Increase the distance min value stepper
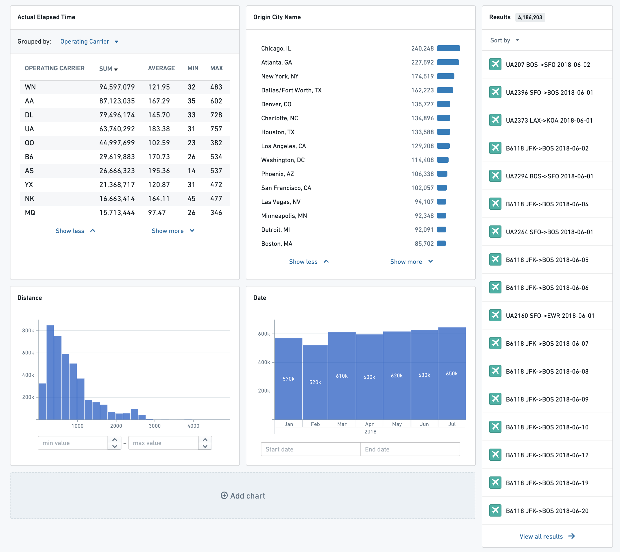Screen dimensions: 620x552 [115, 440]
